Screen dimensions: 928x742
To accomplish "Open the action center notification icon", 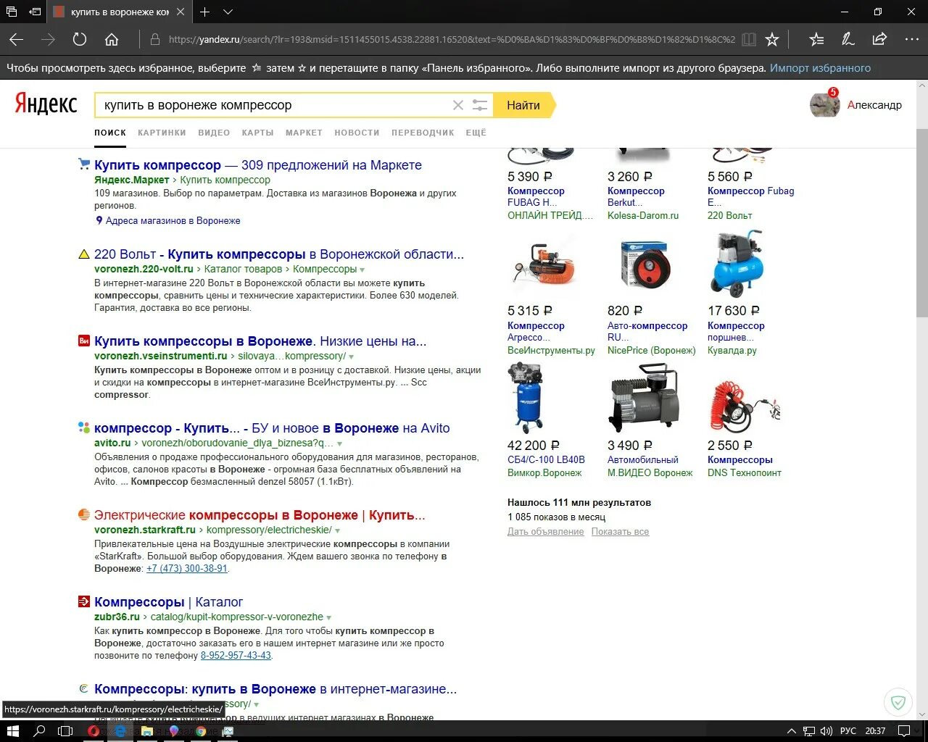I will coord(904,730).
